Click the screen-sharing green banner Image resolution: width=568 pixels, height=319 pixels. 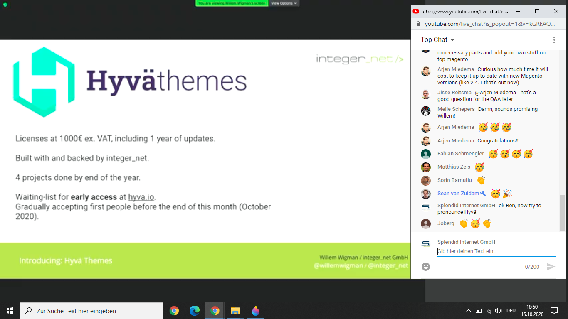(232, 3)
